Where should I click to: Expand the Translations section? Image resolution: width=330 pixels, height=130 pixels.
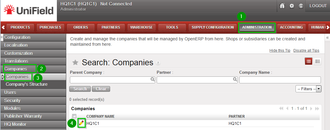pyautogui.click(x=33, y=61)
